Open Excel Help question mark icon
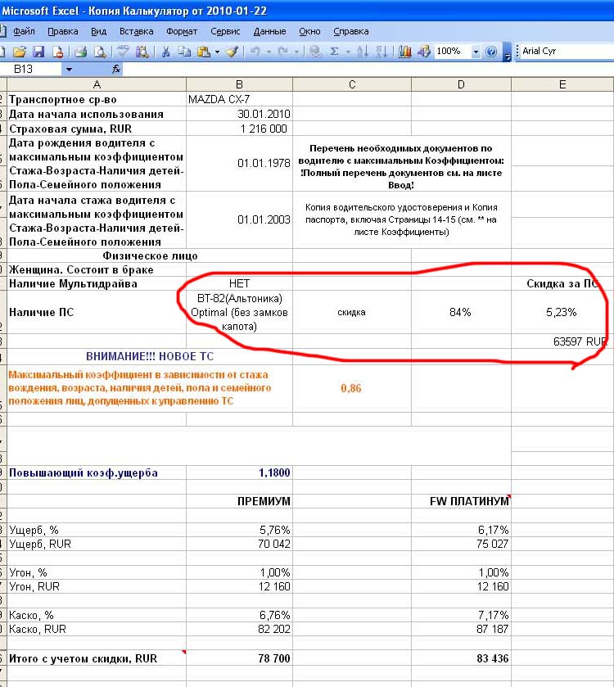The width and height of the screenshot is (614, 687). tap(491, 52)
